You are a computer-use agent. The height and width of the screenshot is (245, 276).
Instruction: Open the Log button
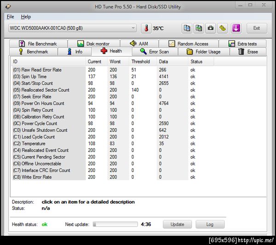tap(210, 224)
